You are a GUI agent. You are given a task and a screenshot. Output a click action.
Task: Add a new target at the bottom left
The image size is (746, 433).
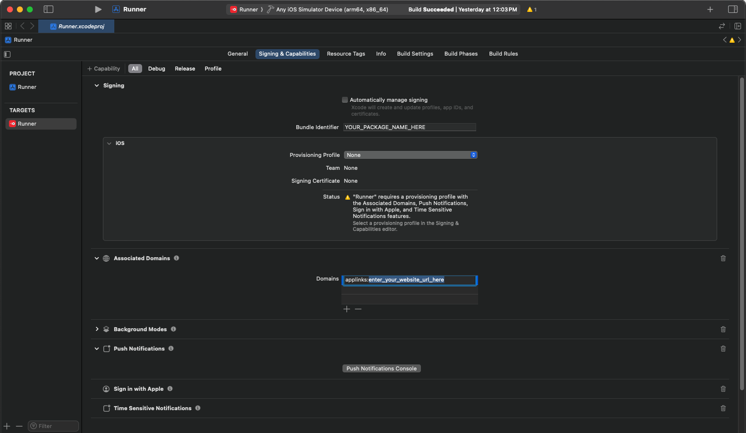coord(7,426)
